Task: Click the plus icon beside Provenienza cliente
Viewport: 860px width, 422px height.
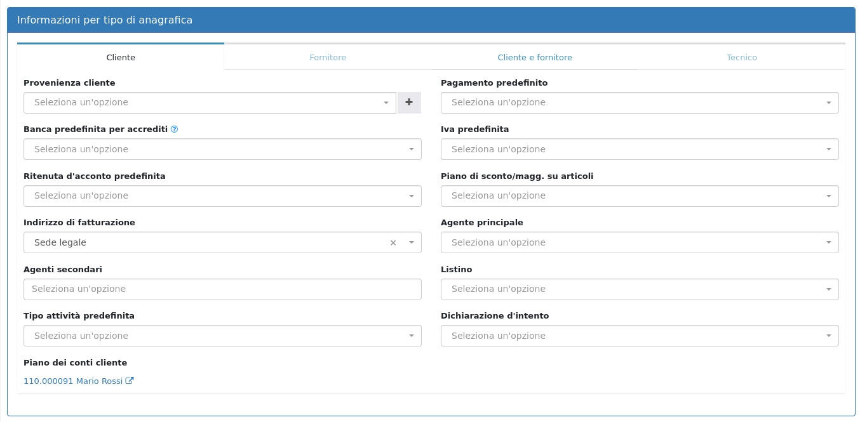Action: pyautogui.click(x=409, y=103)
